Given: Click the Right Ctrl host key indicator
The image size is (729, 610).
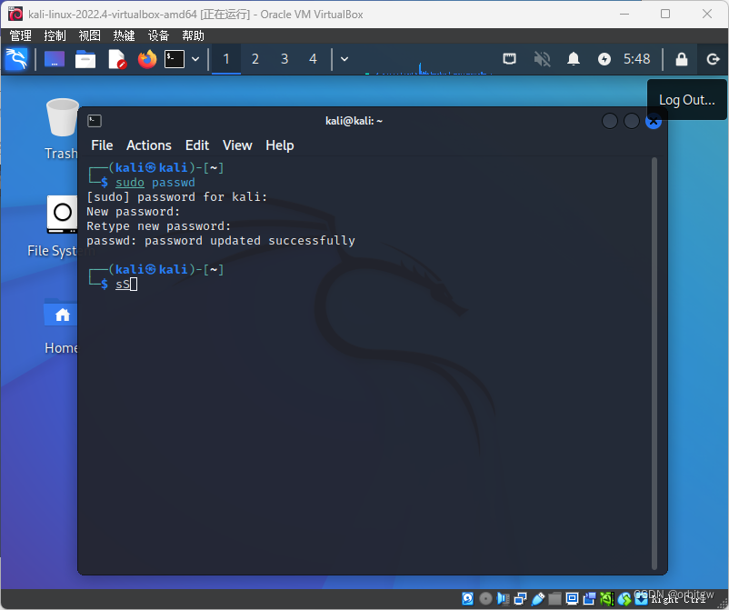Looking at the screenshot, I should pyautogui.click(x=678, y=599).
